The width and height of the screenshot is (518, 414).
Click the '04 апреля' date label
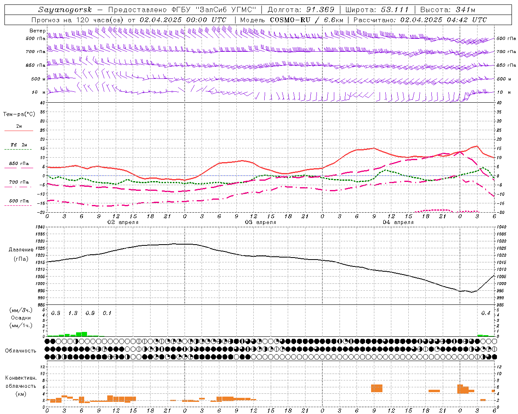(398, 222)
